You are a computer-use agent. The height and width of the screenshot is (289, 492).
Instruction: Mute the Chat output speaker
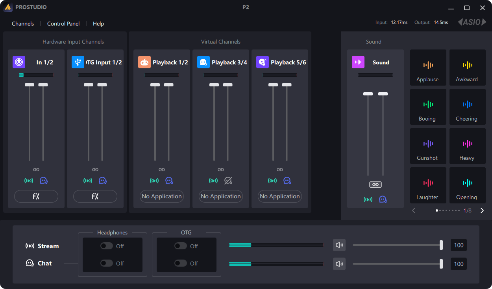[x=339, y=264]
